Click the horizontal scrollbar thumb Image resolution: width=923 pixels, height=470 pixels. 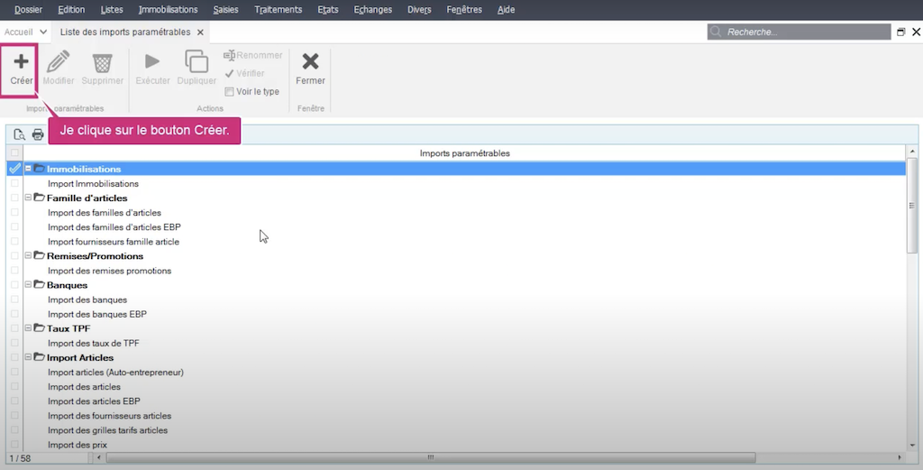tap(430, 457)
